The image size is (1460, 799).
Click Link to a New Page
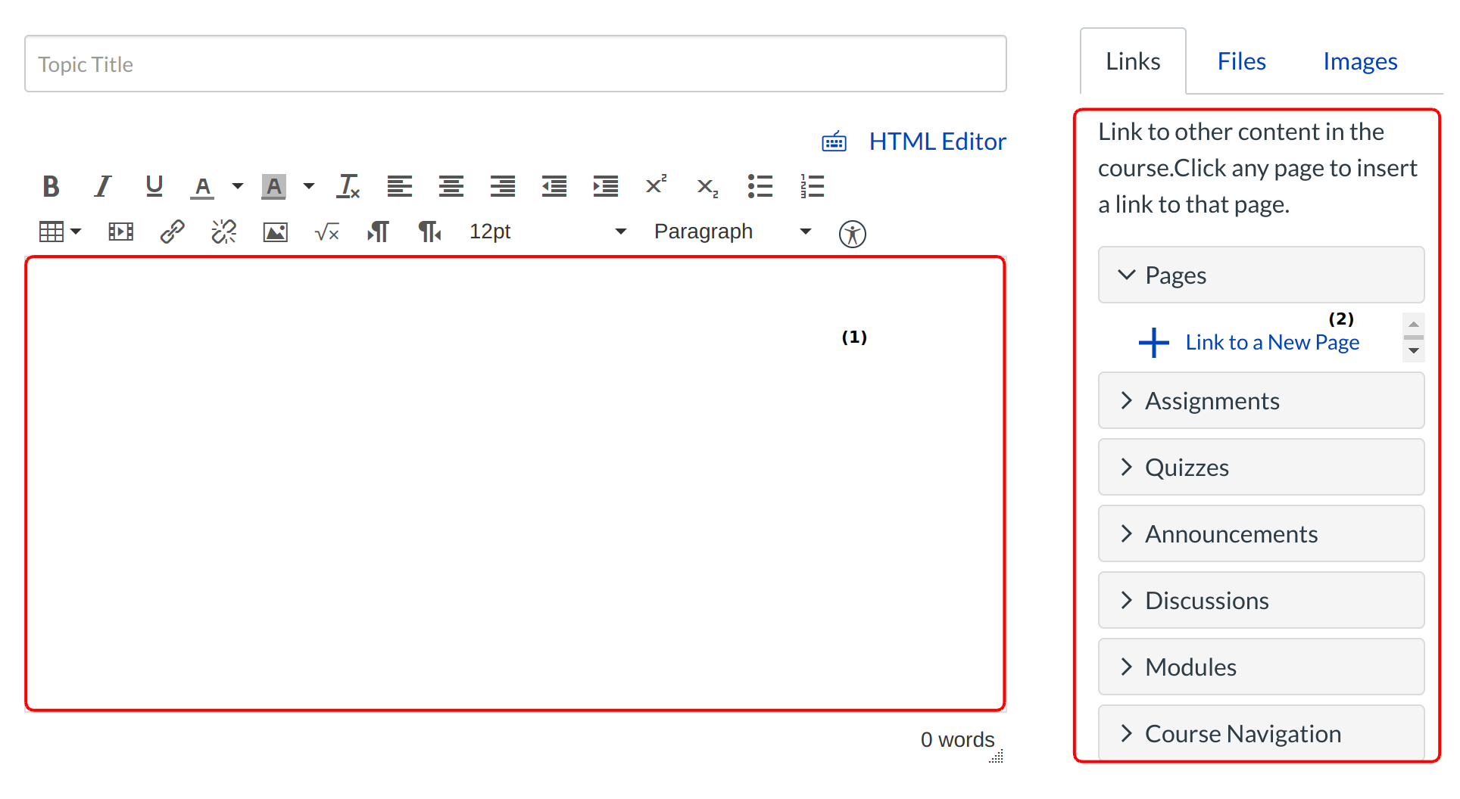[1271, 343]
